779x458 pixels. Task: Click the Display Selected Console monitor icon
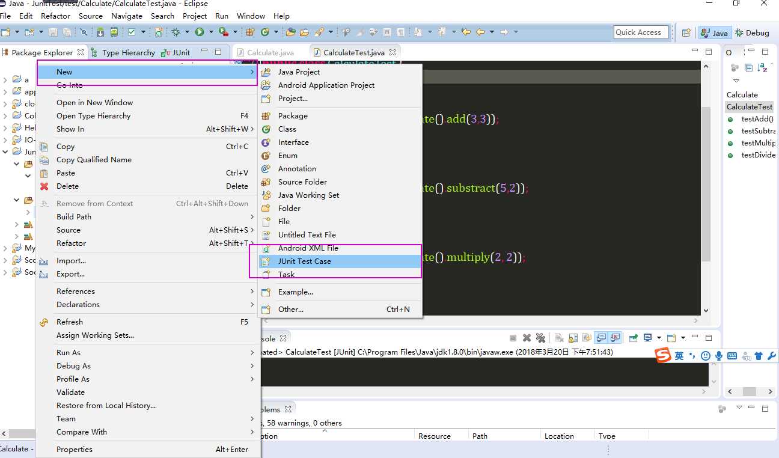tap(648, 338)
